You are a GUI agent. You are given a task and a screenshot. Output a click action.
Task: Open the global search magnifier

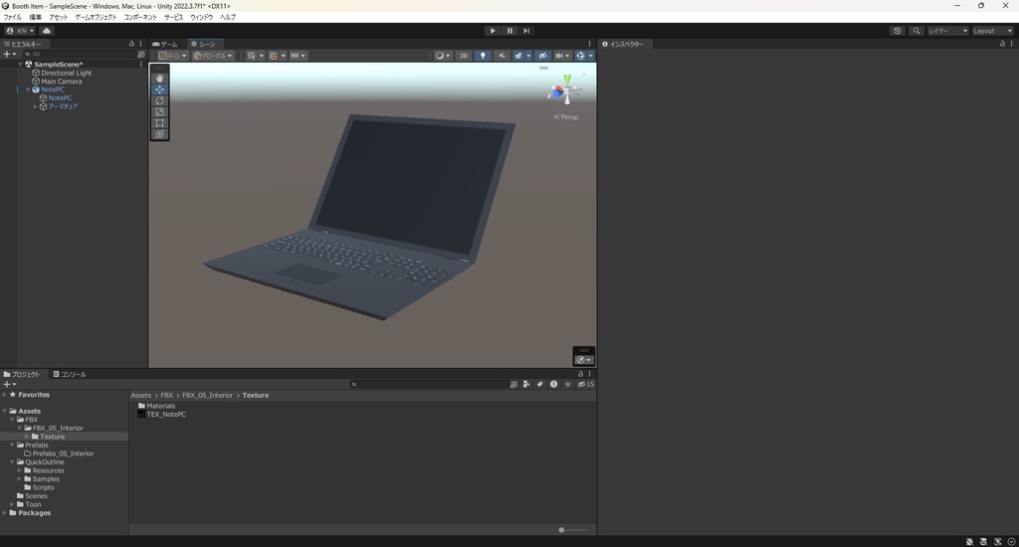tap(917, 31)
